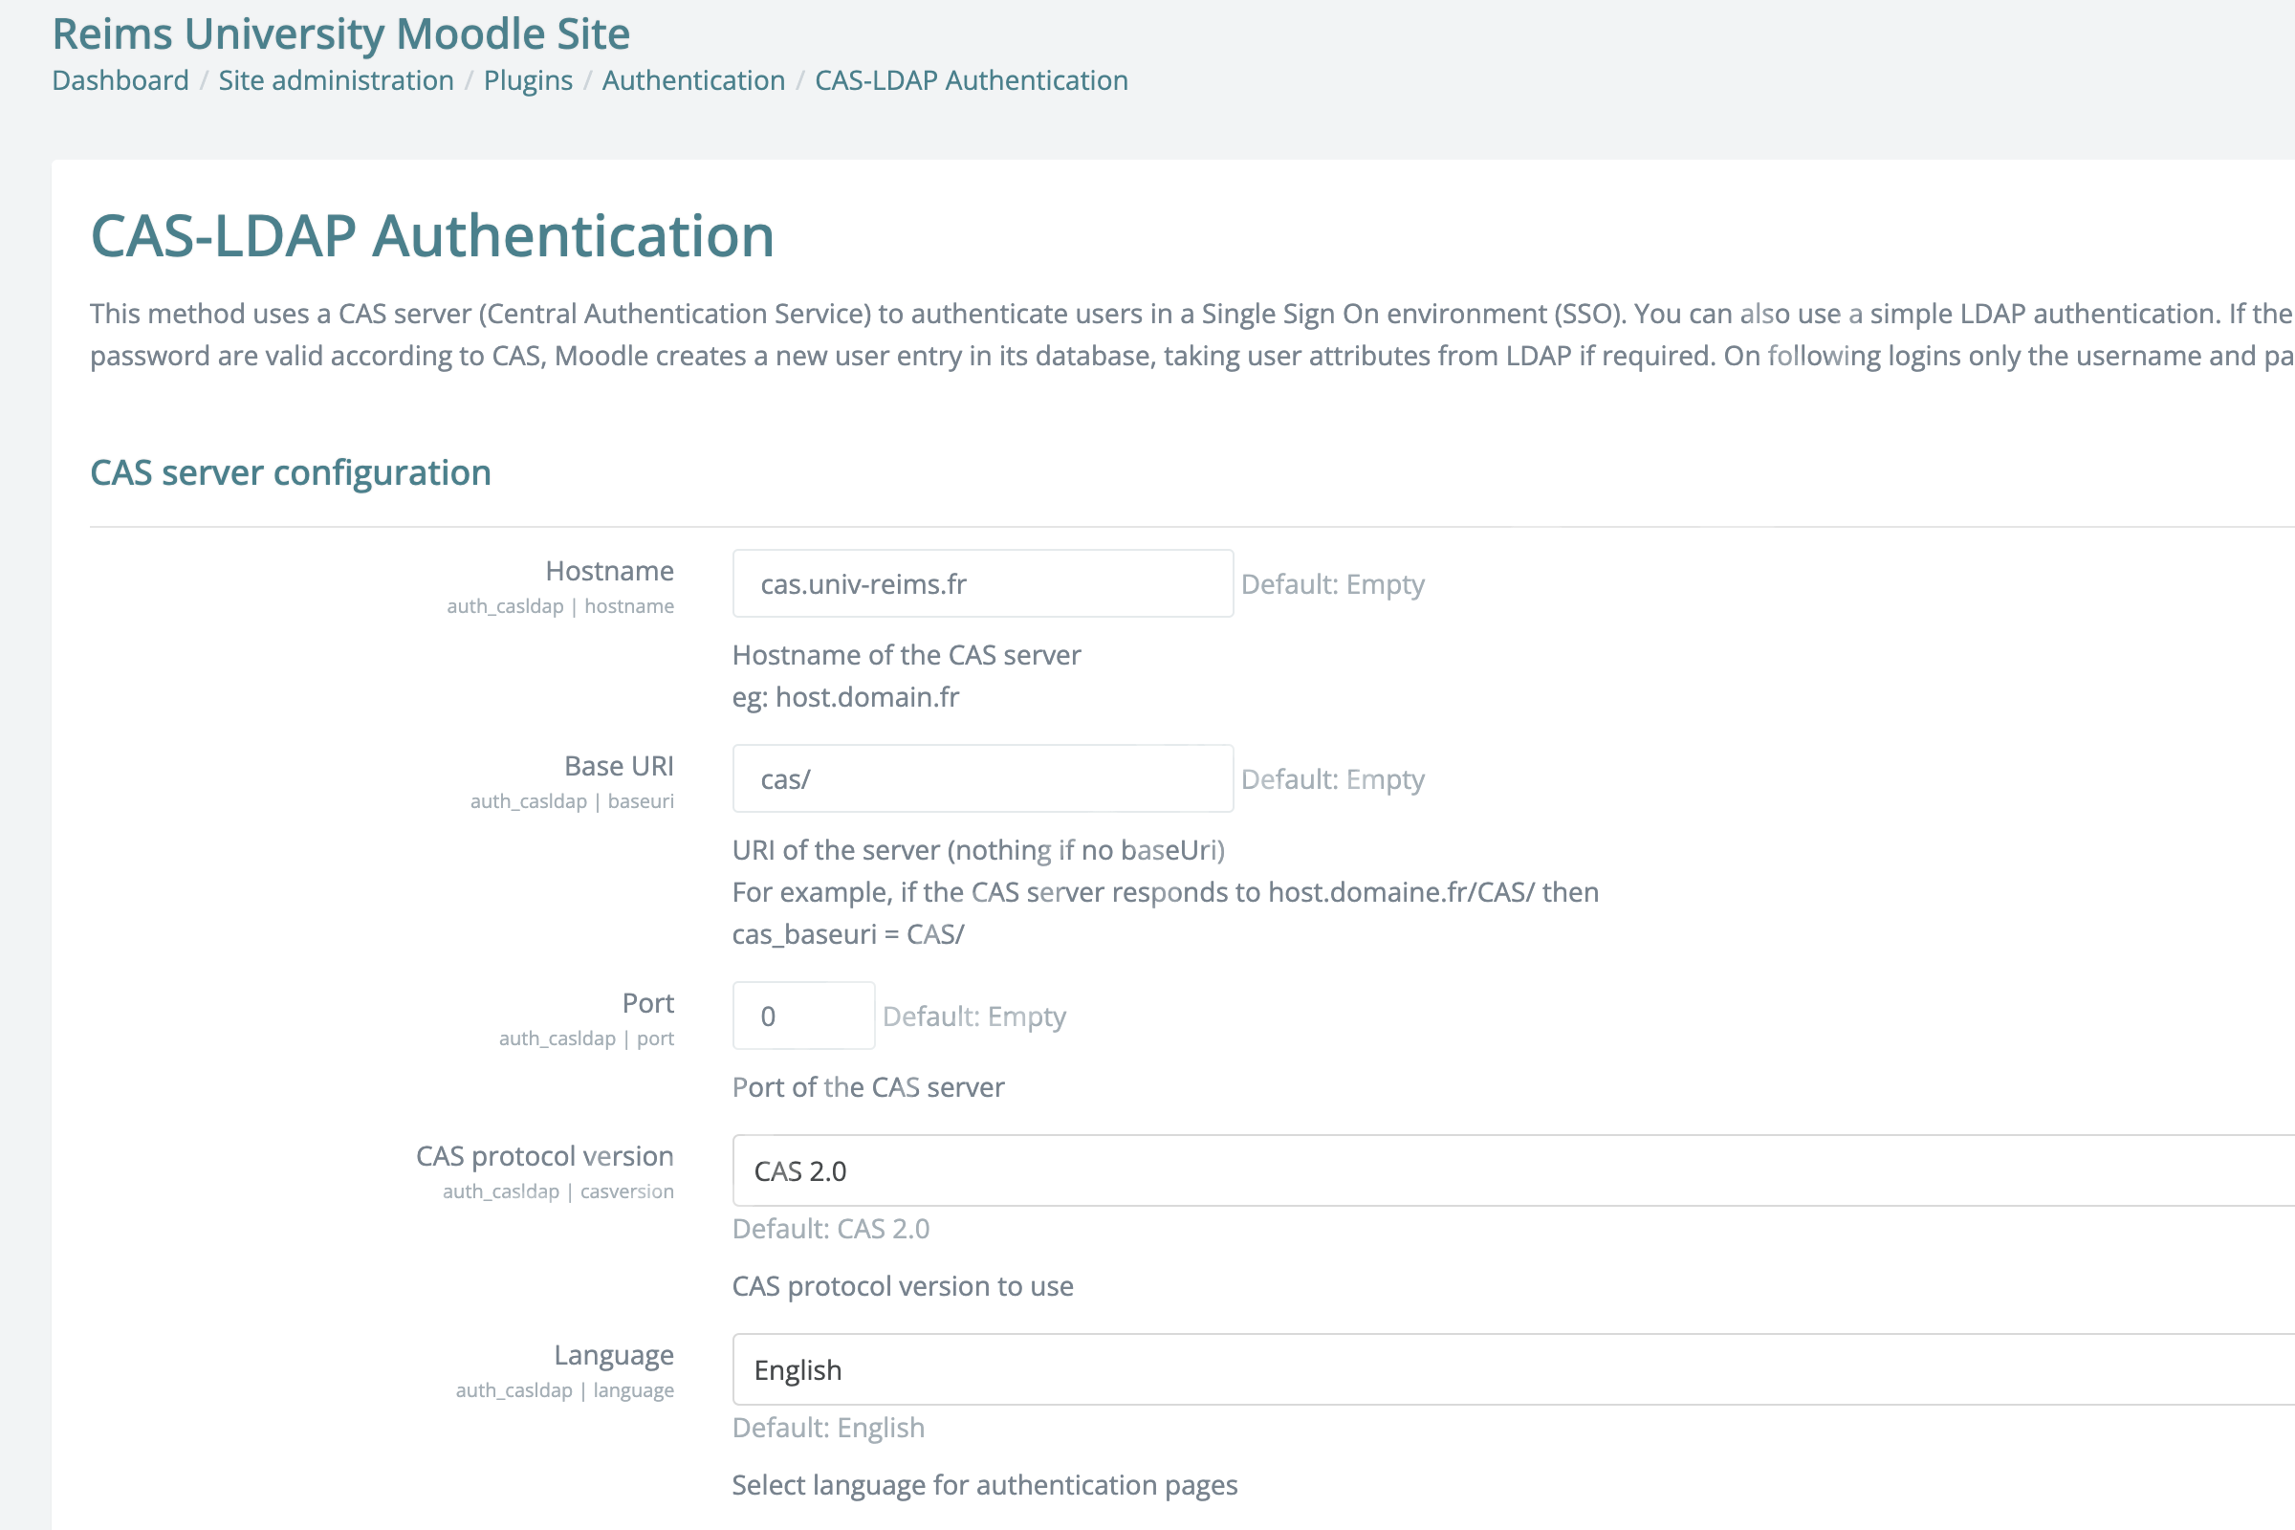This screenshot has height=1530, width=2295.
Task: Click 'Select language for authentication pages' text
Action: [x=985, y=1484]
